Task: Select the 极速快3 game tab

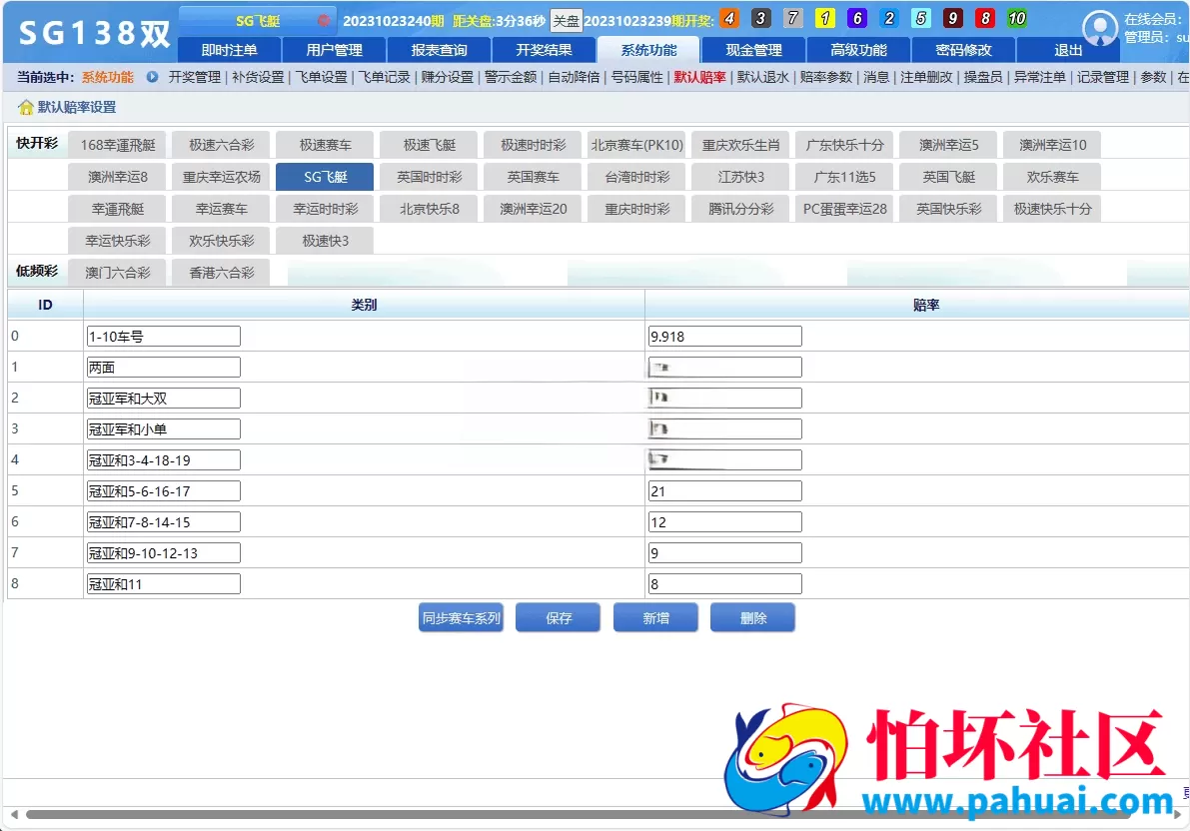Action: pyautogui.click(x=325, y=241)
